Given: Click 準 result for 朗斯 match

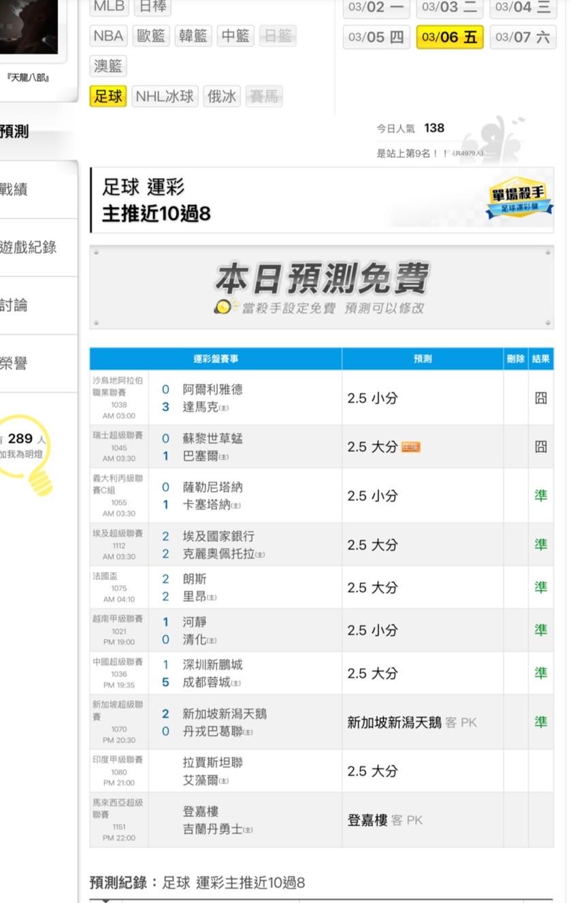Looking at the screenshot, I should (x=540, y=587).
